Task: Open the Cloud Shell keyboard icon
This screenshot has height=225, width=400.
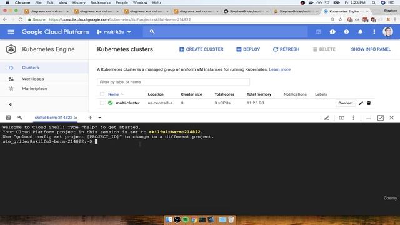Action: click(x=8, y=117)
